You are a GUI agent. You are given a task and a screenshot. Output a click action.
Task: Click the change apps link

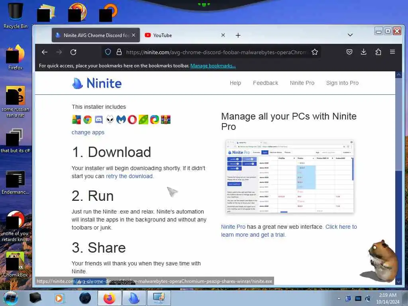click(x=88, y=132)
